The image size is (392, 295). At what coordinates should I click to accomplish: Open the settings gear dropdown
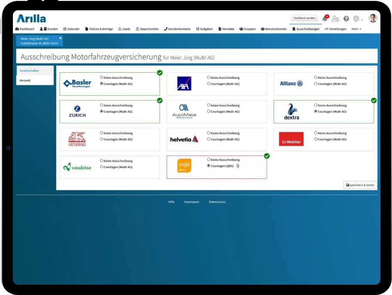coord(358,19)
